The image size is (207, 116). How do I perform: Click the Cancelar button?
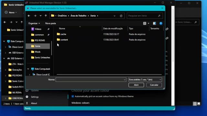click(x=154, y=85)
